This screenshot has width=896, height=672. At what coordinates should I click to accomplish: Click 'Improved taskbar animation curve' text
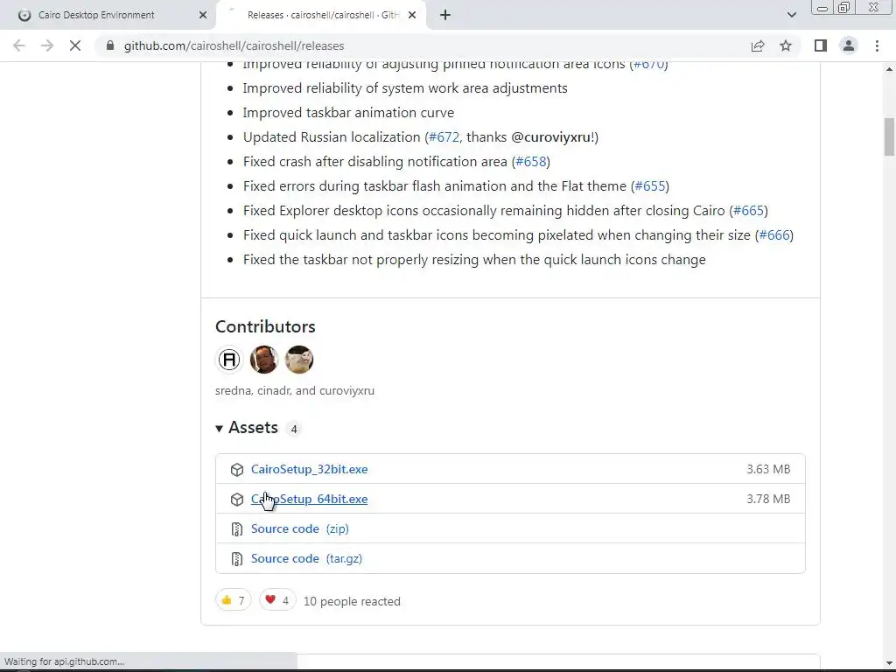tap(348, 113)
